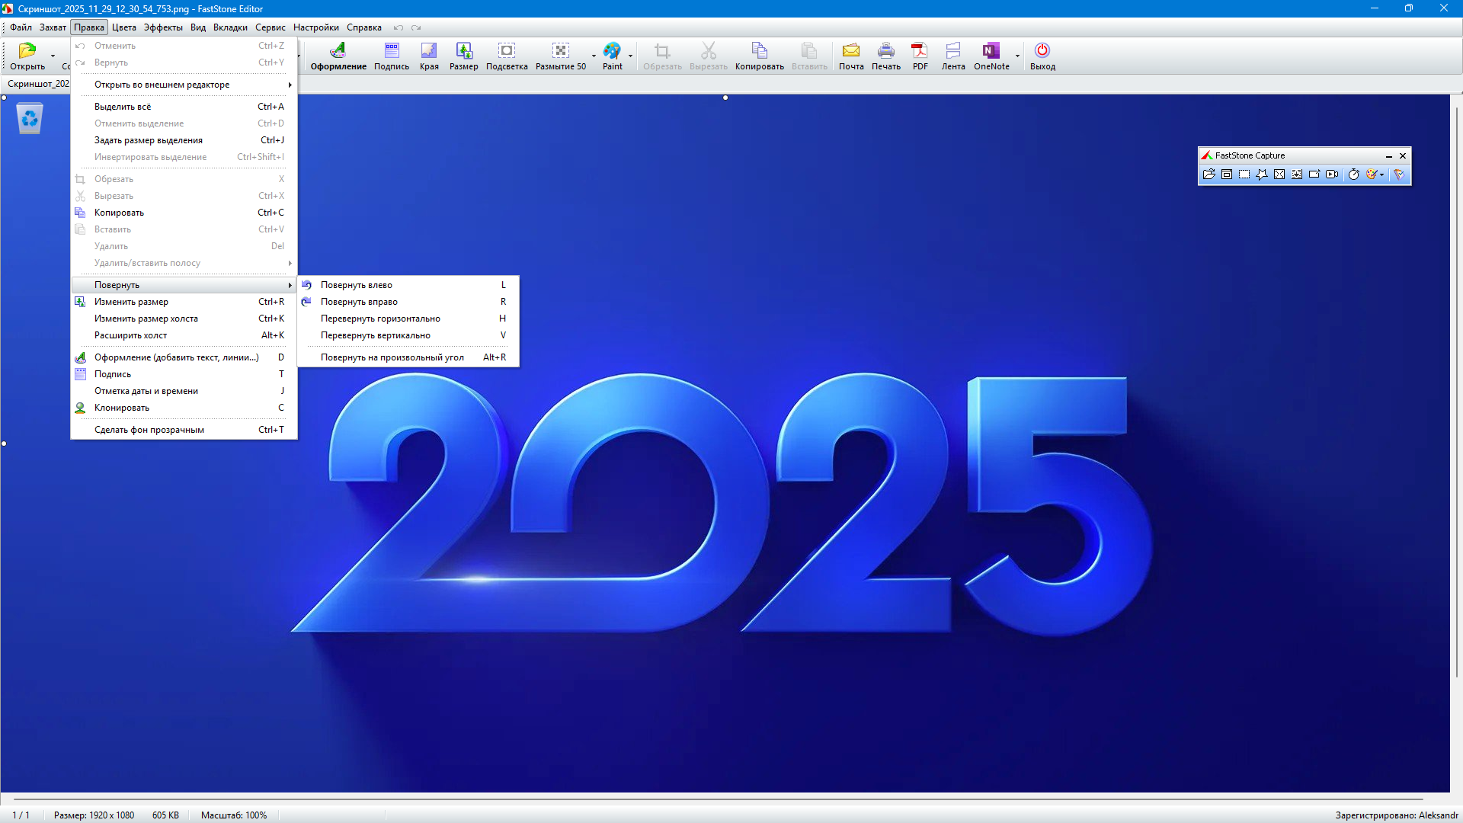Click the capture scrolling window icon
This screenshot has width=1463, height=823.
click(1297, 175)
